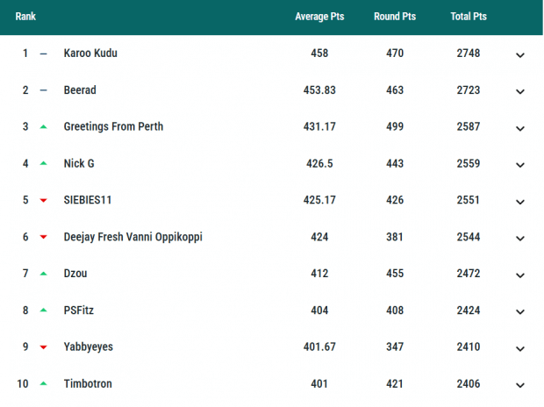Sort by Total Pts column header
The width and height of the screenshot is (544, 407).
469,17
